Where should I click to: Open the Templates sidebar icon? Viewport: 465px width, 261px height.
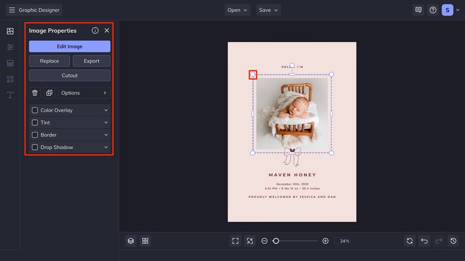coord(10,63)
